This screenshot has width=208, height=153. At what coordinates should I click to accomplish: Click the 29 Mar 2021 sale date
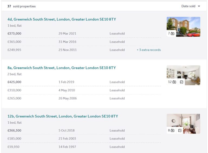[x=67, y=33]
